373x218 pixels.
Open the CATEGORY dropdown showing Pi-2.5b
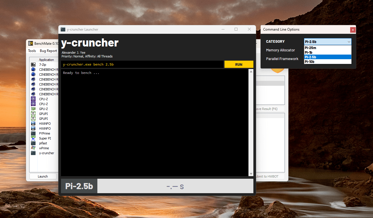[328, 42]
